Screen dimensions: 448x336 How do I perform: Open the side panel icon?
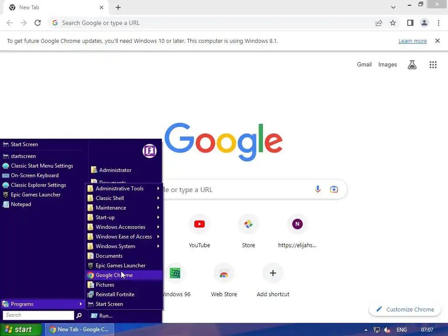410,23
